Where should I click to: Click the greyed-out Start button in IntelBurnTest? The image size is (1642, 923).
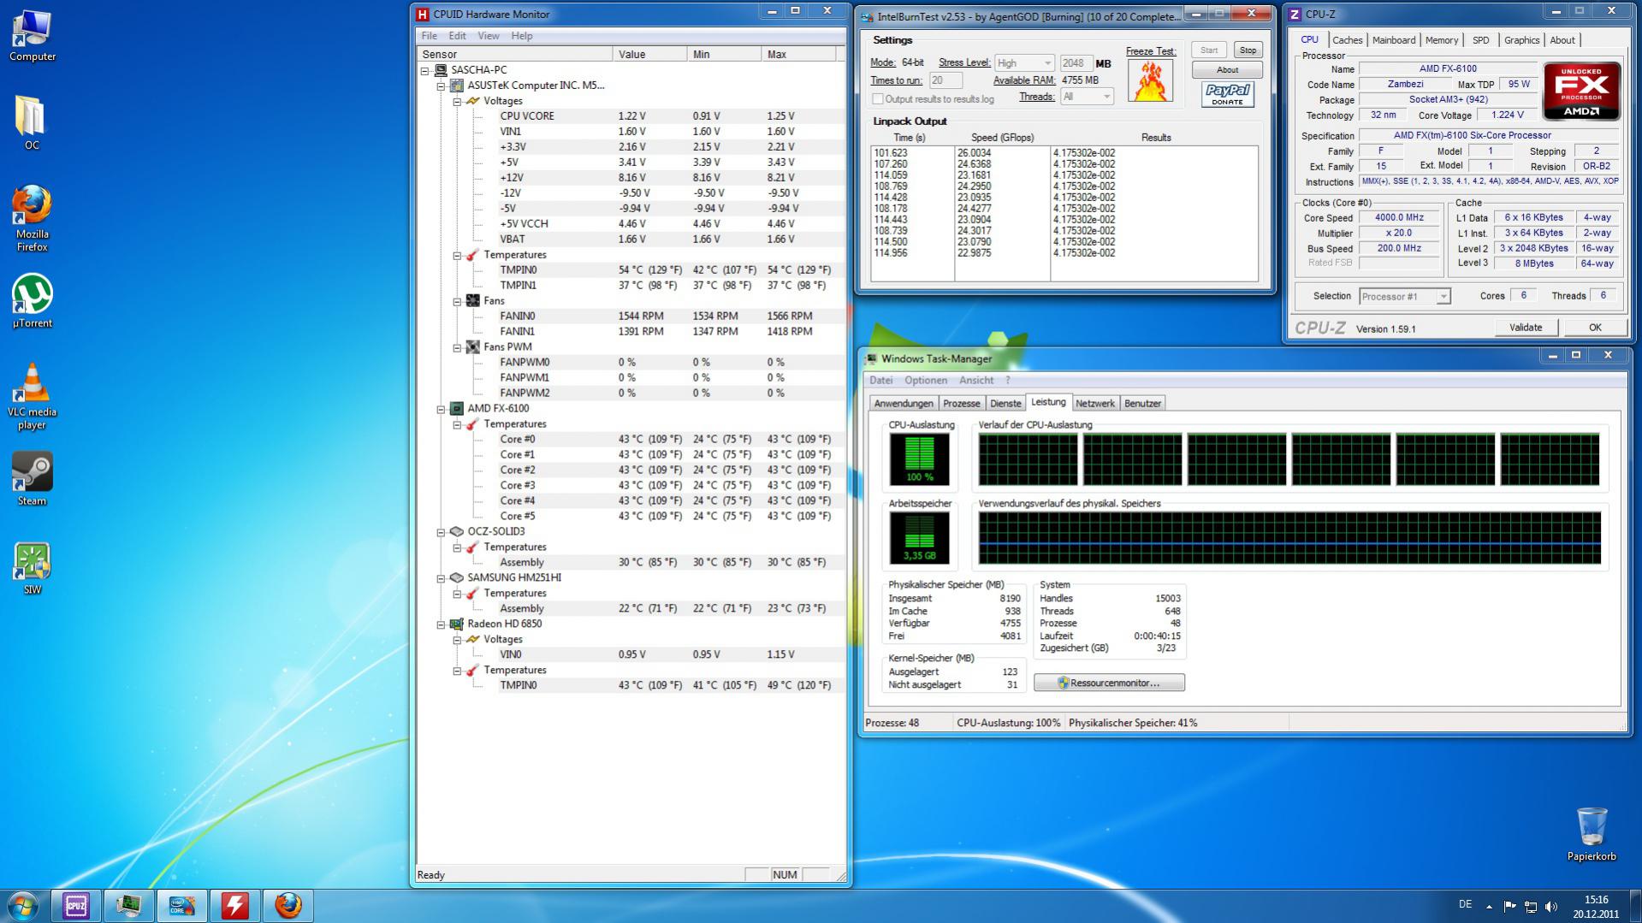point(1208,50)
